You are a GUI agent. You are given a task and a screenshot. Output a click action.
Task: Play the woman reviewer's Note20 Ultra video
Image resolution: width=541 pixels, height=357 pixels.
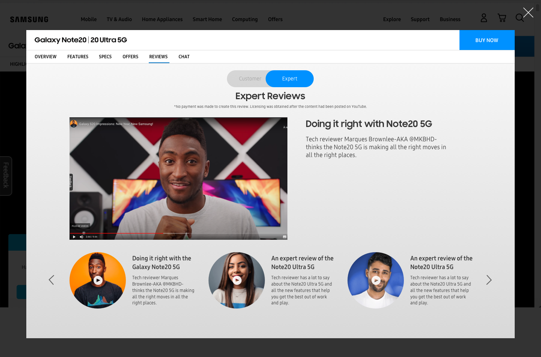[237, 280]
